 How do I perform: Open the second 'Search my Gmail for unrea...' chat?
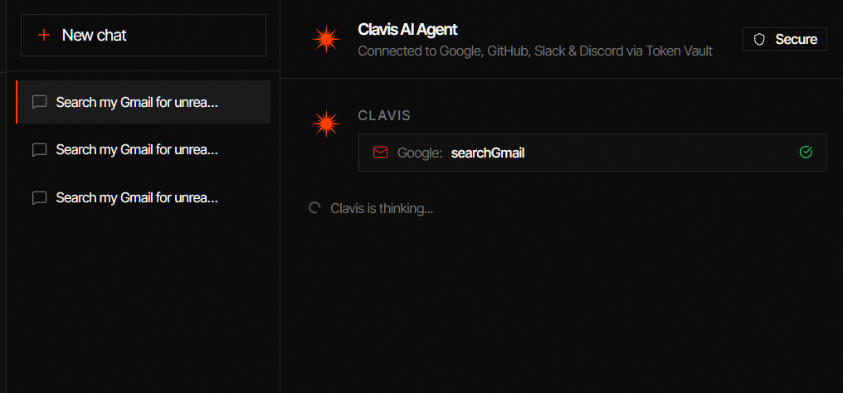(144, 150)
